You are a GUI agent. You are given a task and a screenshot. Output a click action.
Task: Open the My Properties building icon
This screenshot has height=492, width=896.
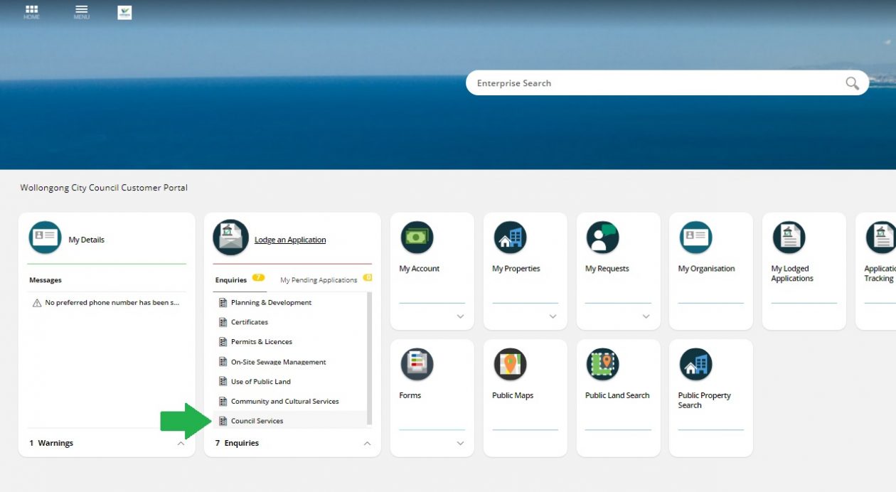[x=510, y=237]
